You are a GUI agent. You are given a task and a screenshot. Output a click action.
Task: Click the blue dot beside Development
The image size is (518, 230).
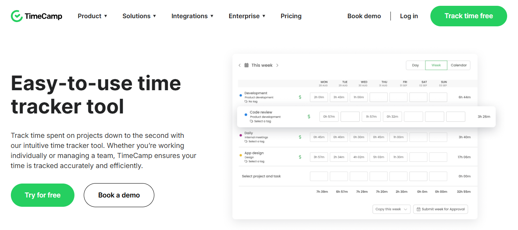(x=241, y=95)
